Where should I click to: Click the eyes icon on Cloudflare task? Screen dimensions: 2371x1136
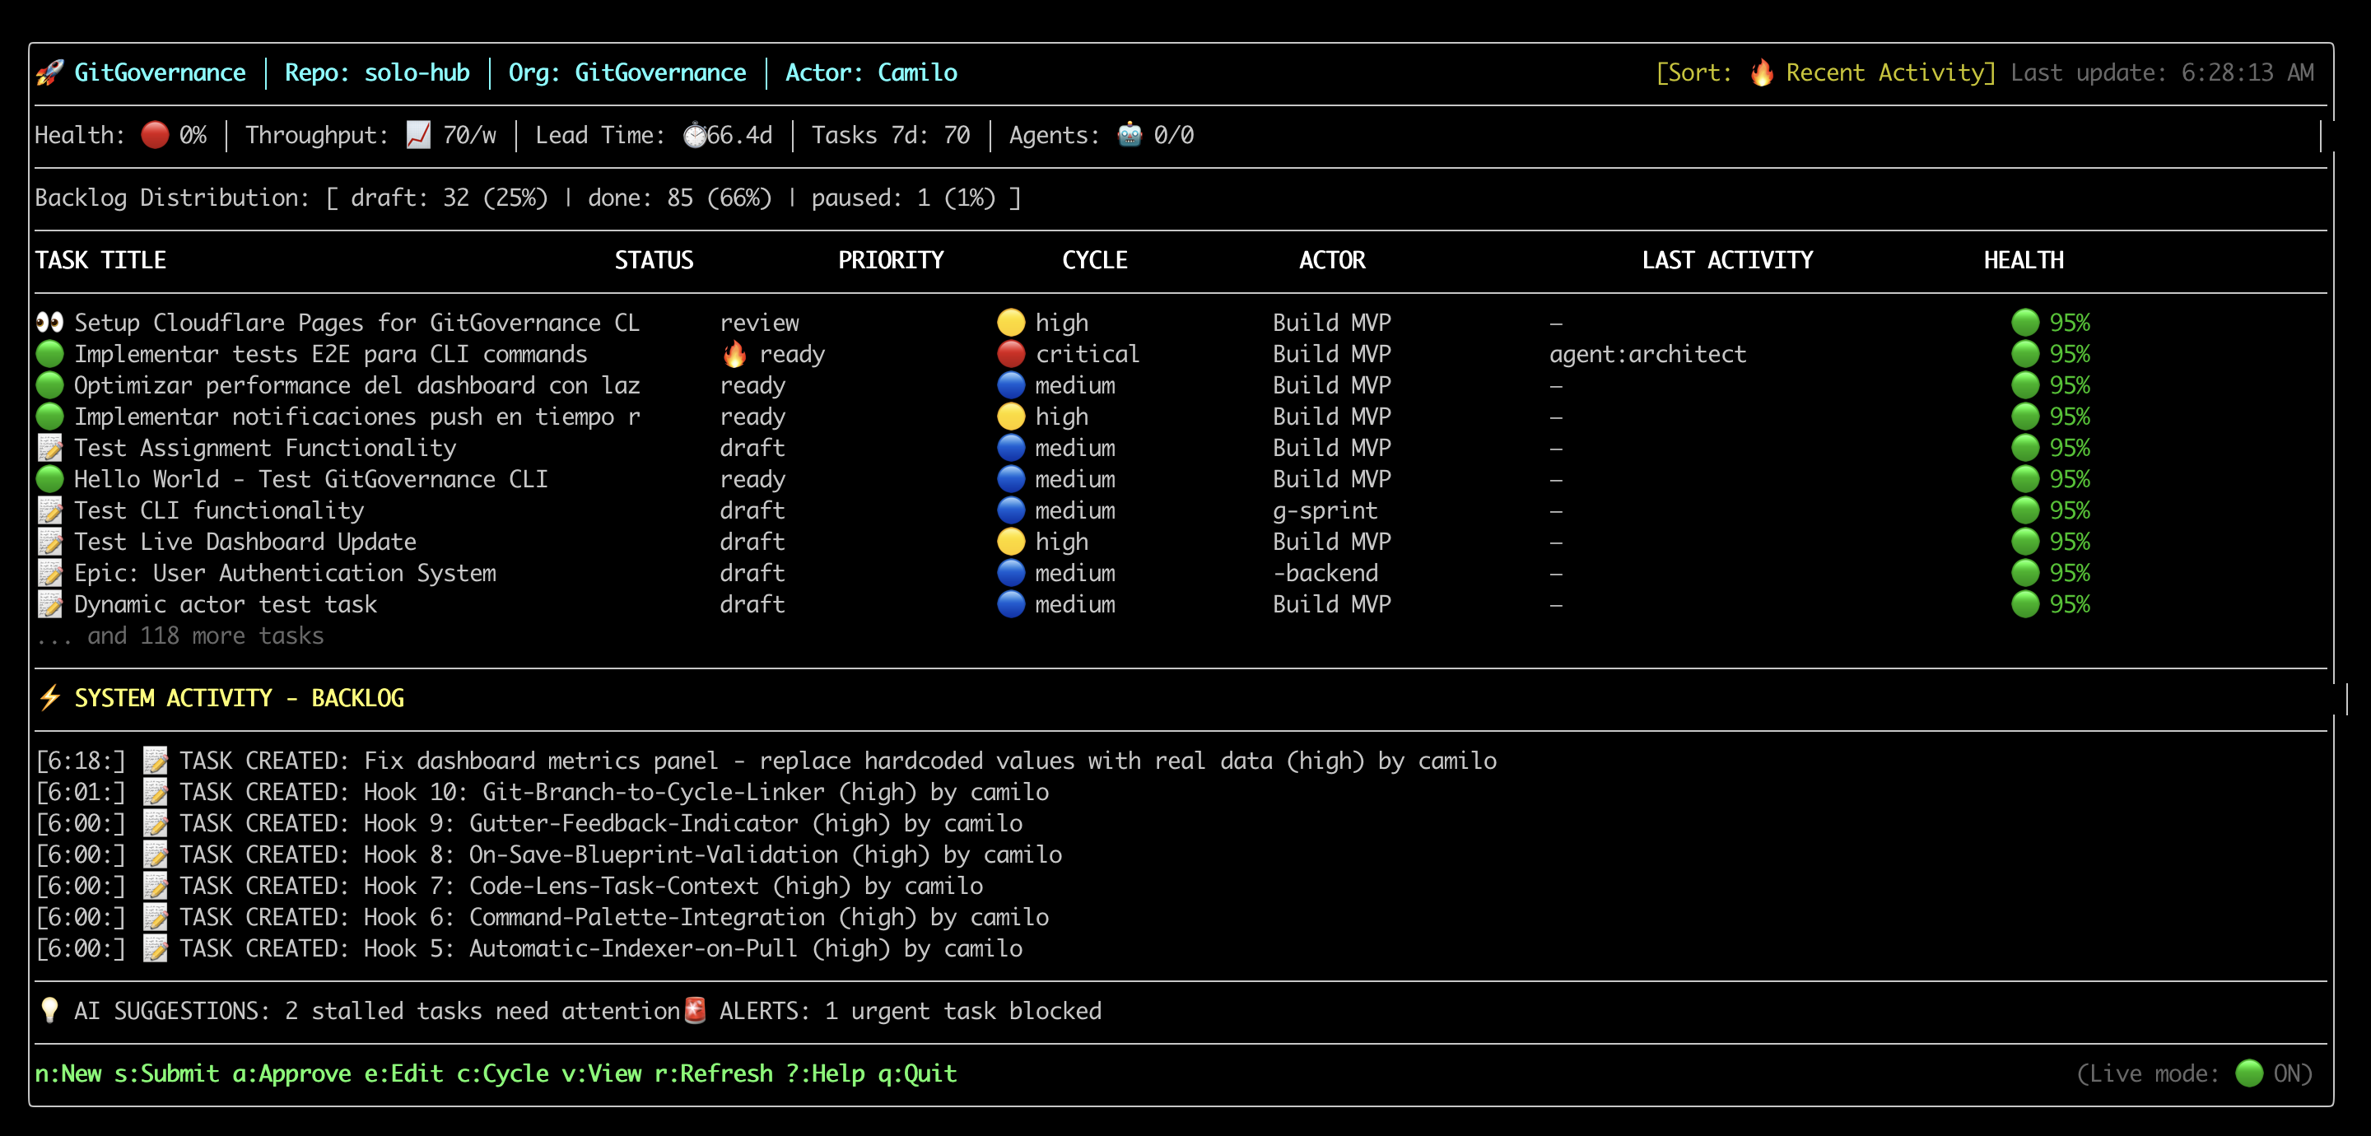49,324
